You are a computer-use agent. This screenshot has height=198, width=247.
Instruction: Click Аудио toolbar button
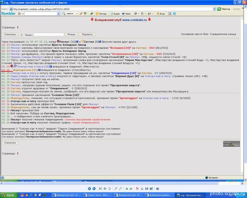coord(115,14)
